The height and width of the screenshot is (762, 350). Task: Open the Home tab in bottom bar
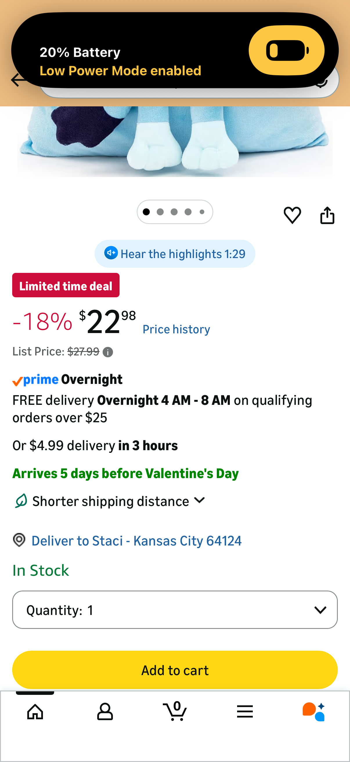35,711
